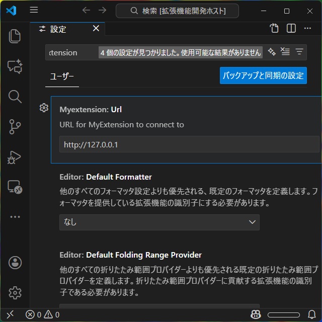
Task: Open the Search view in activity bar
Action: pyautogui.click(x=15, y=96)
